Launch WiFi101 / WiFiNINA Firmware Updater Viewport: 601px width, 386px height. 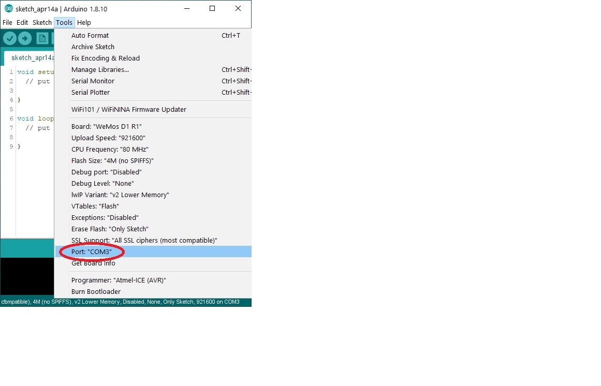click(153, 109)
